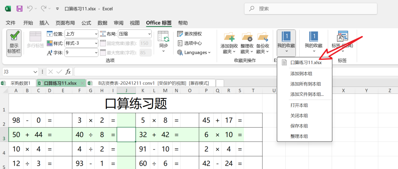
Task: Click into the 搜索 search box
Action: pos(310,9)
